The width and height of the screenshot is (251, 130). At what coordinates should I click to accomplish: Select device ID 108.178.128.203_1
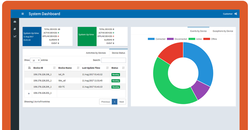[42, 81]
